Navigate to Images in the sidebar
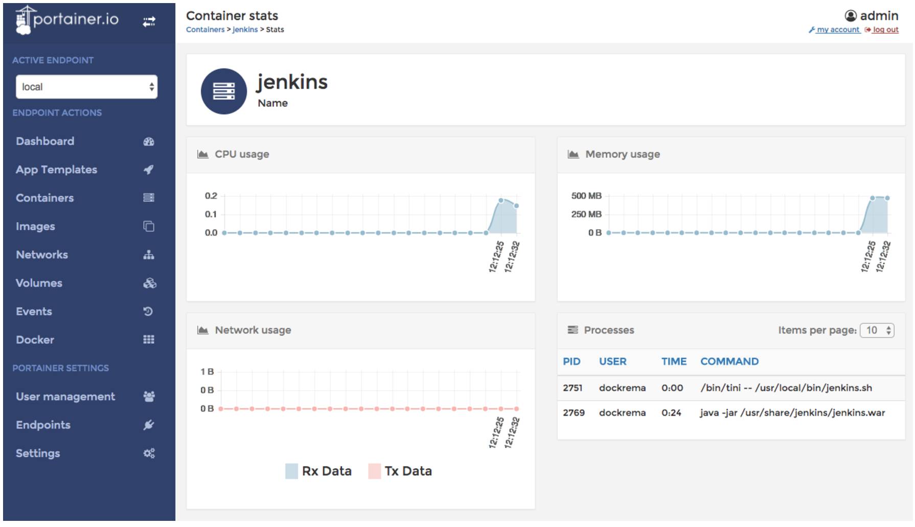The height and width of the screenshot is (527, 915). pos(35,226)
